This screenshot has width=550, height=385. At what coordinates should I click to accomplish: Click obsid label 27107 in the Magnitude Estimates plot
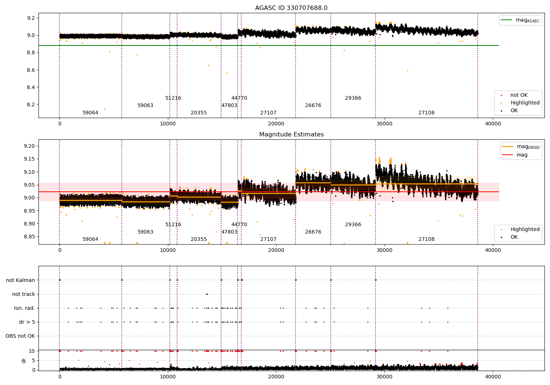click(268, 239)
